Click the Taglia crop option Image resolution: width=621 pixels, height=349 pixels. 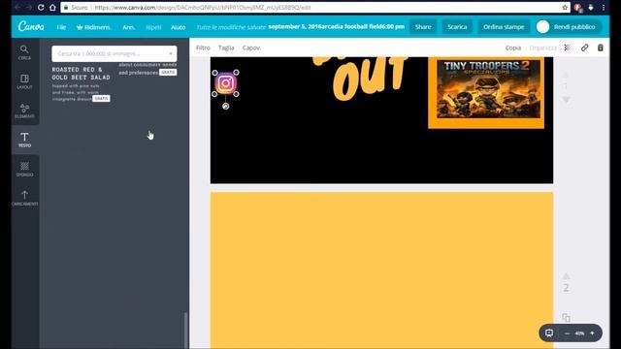pyautogui.click(x=226, y=48)
